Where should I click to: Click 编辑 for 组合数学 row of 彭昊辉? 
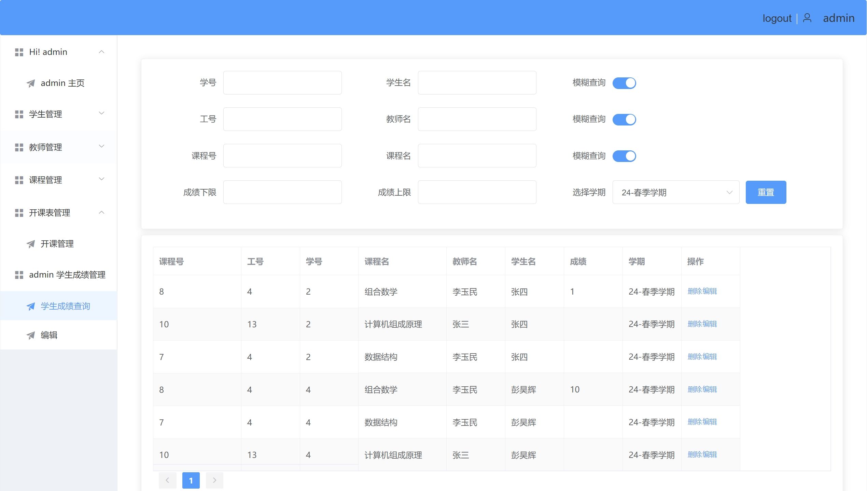coord(710,389)
